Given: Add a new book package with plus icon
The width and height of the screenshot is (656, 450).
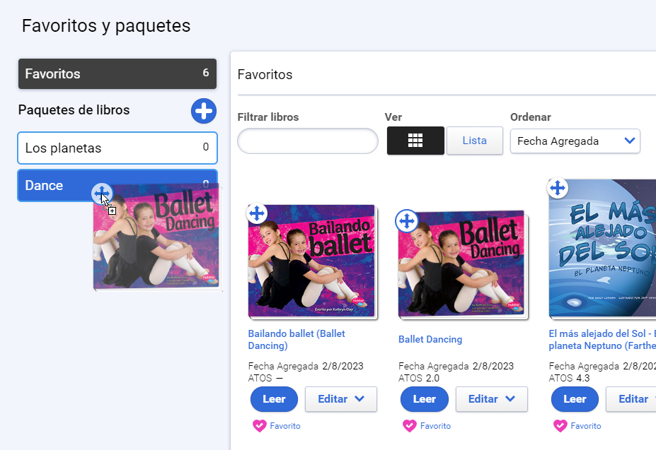Looking at the screenshot, I should [x=204, y=111].
